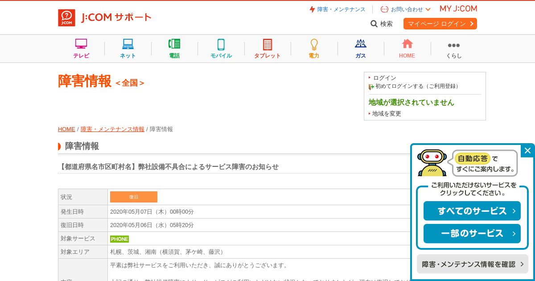
Task: Click 地域が選択されていません text
Action: 412,102
